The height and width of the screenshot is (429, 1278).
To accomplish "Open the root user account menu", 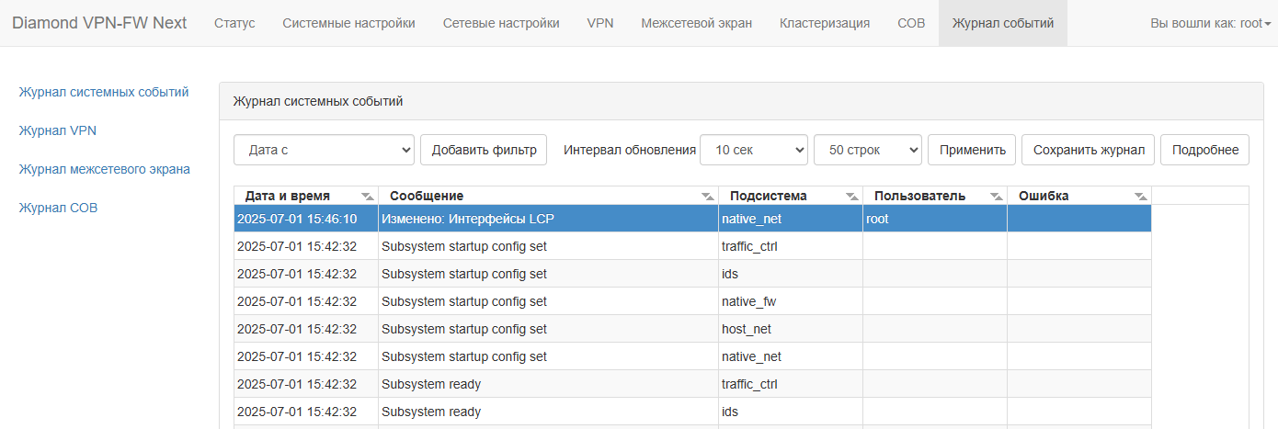I will pos(1210,23).
